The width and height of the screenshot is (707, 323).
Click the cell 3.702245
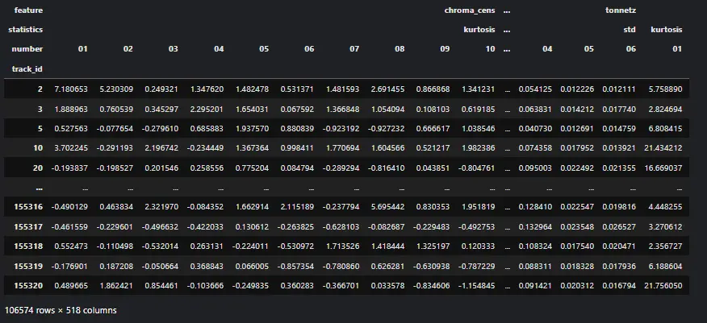click(71, 148)
